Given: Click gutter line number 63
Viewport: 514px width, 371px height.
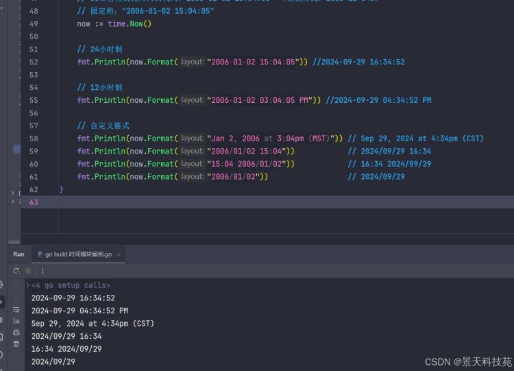Looking at the screenshot, I should click(x=34, y=202).
